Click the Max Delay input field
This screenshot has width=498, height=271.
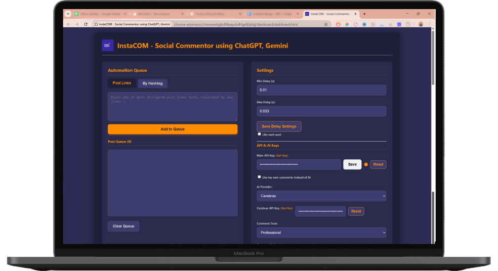(321, 111)
